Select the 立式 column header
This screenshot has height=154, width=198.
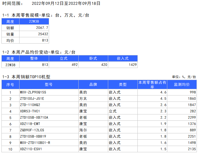point(64,58)
